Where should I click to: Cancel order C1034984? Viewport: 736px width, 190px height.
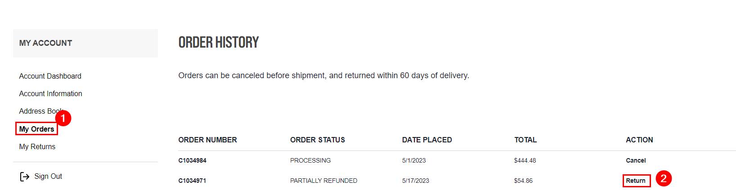(636, 161)
